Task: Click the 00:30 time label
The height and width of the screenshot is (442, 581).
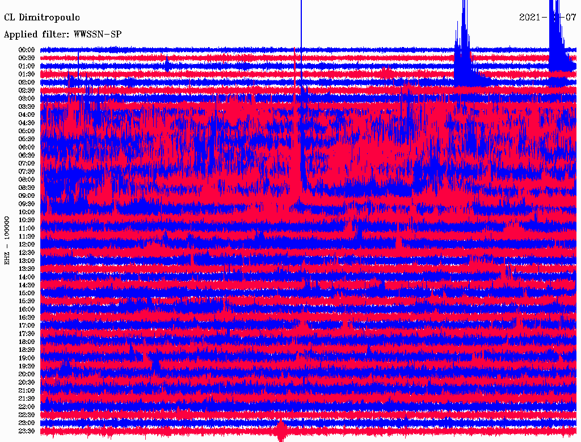Action: pos(27,58)
